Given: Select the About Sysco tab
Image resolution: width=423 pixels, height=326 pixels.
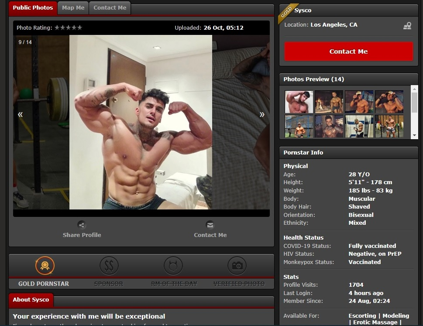Looking at the screenshot, I should (x=31, y=300).
